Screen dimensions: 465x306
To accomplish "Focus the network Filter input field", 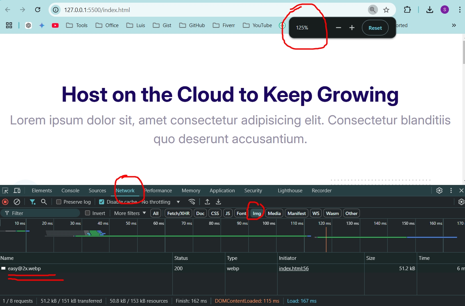I will 40,213.
